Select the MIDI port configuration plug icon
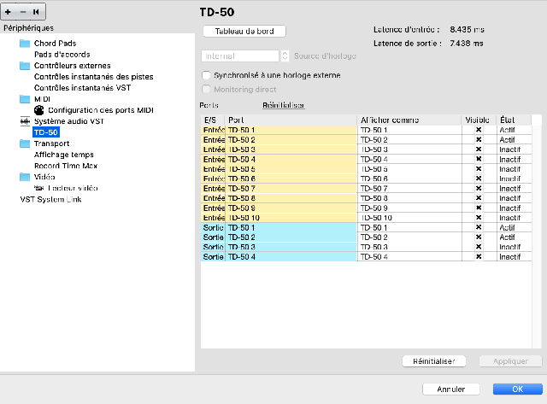547x404 pixels. [x=39, y=110]
